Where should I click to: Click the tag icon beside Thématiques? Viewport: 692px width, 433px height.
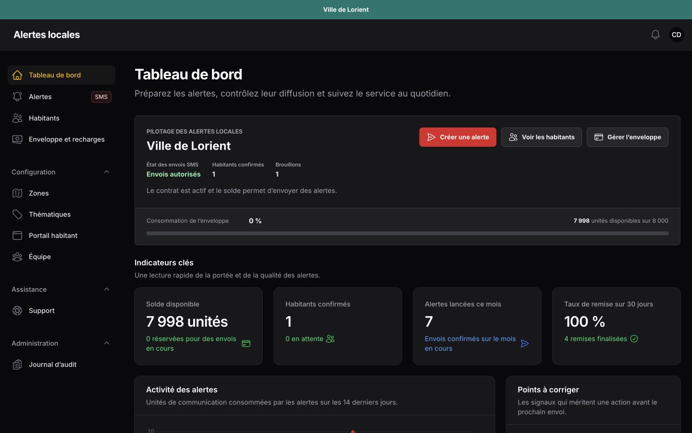pos(17,214)
